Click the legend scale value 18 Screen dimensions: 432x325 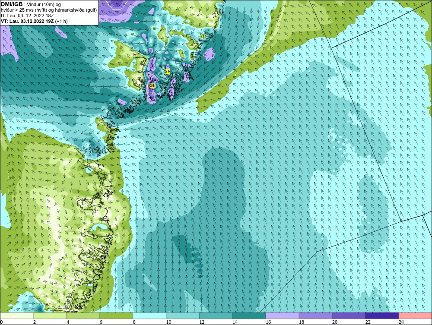click(302, 322)
